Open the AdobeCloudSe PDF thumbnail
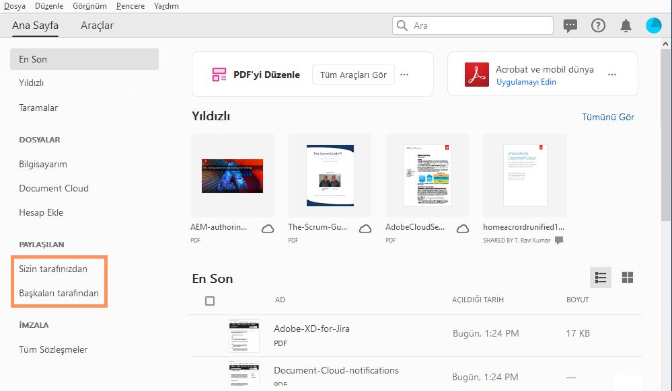Viewport: 672px width, 391px height. tap(427, 175)
